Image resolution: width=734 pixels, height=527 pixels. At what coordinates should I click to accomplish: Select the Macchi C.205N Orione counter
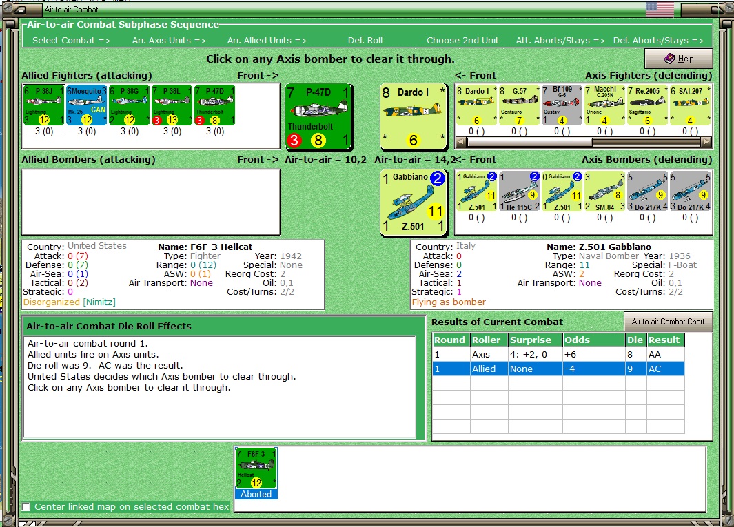[x=604, y=105]
